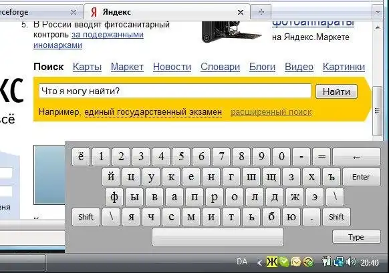Tap the ц key on virtual keyboard
Viewport: 389px width, 273px height.
click(x=131, y=177)
